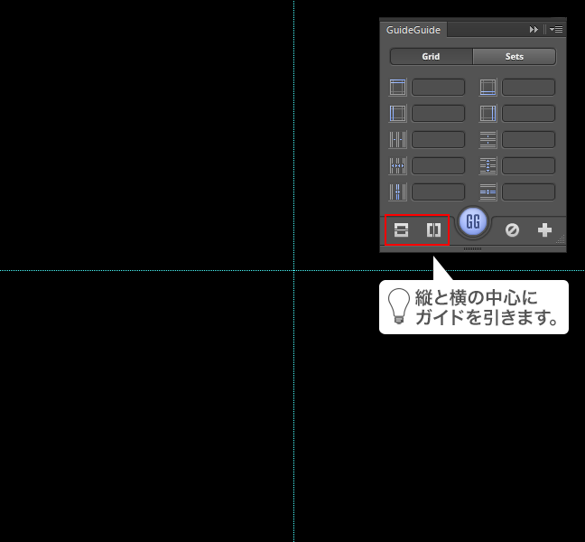The image size is (585, 542).
Task: Click the row gutter input field
Action: tap(529, 192)
